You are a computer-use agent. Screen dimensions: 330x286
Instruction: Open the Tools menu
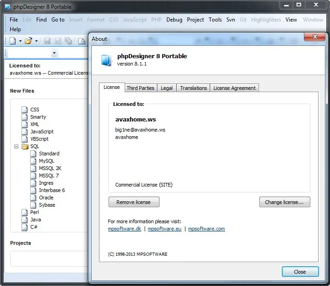[x=215, y=20]
